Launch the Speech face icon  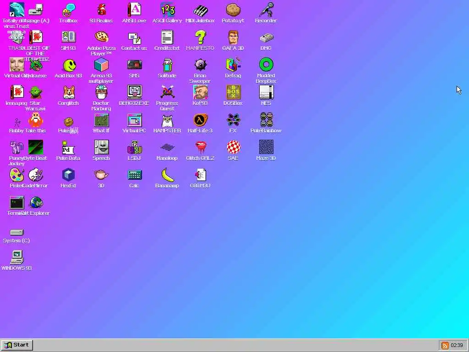coord(101,147)
